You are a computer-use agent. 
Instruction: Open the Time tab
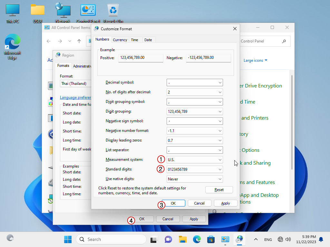point(135,40)
